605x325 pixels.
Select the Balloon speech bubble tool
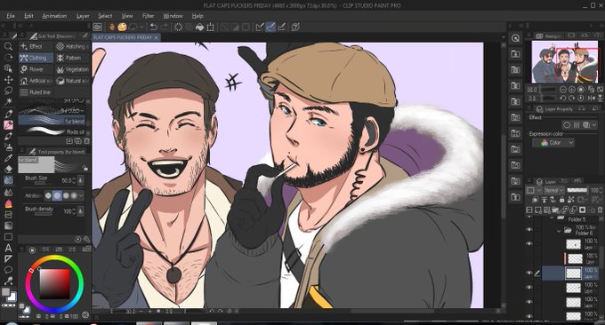(x=8, y=270)
